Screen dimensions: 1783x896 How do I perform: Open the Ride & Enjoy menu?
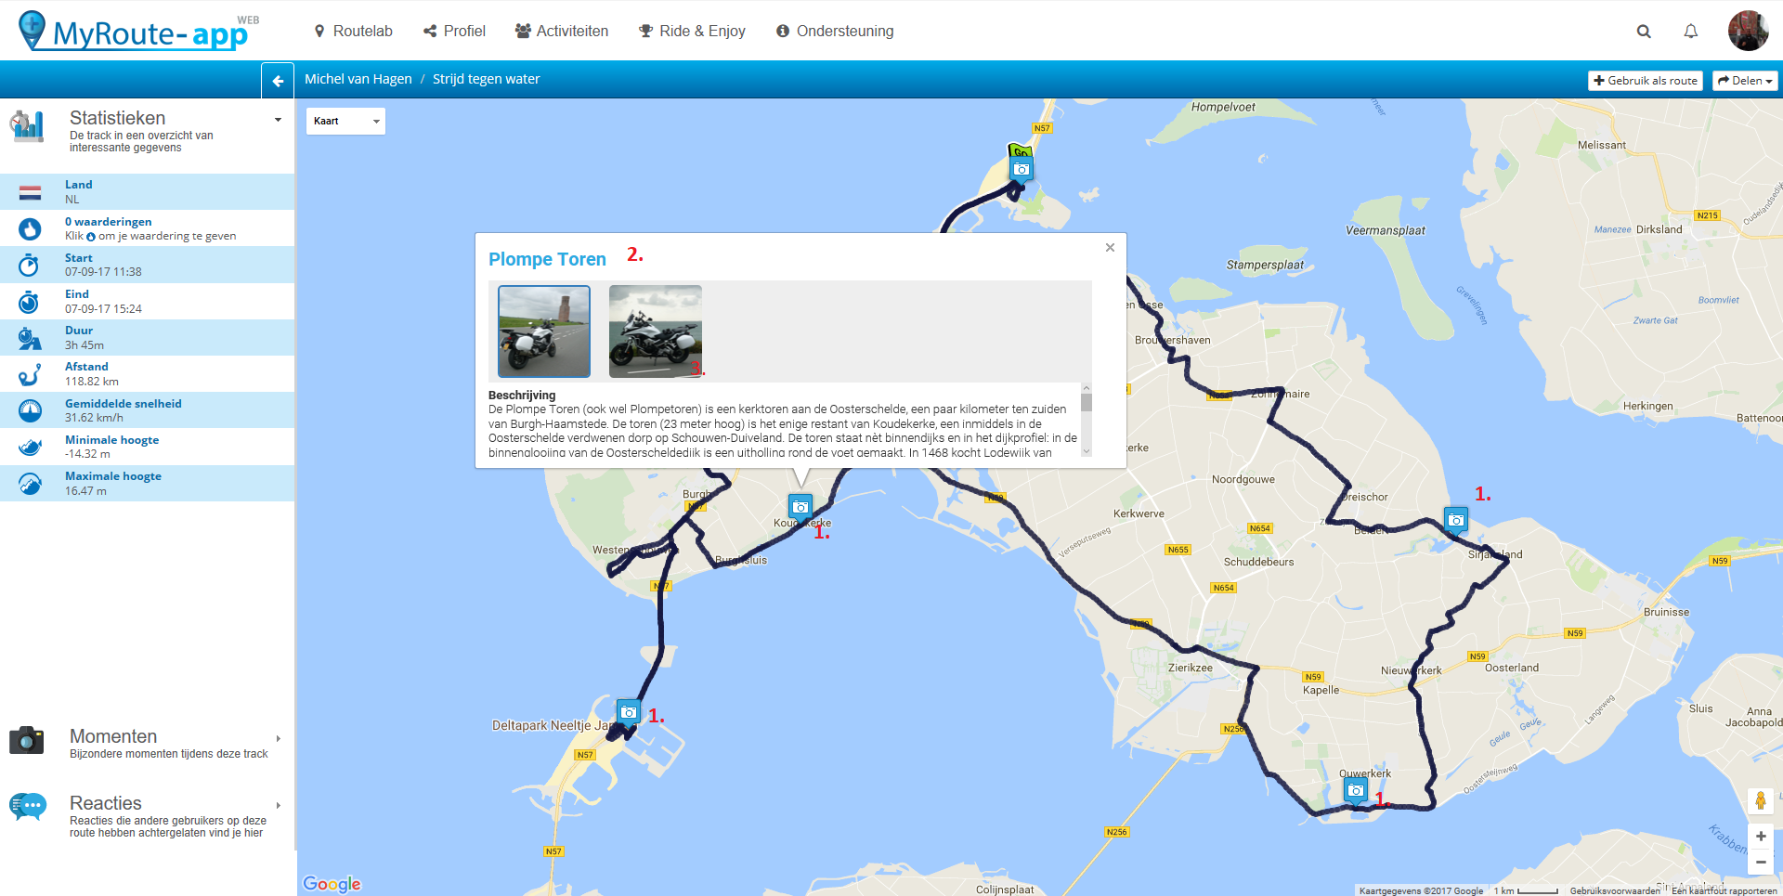tap(692, 31)
